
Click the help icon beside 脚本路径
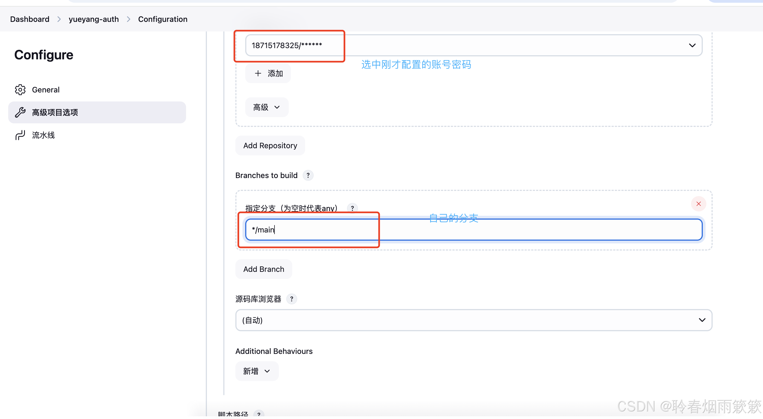259,414
